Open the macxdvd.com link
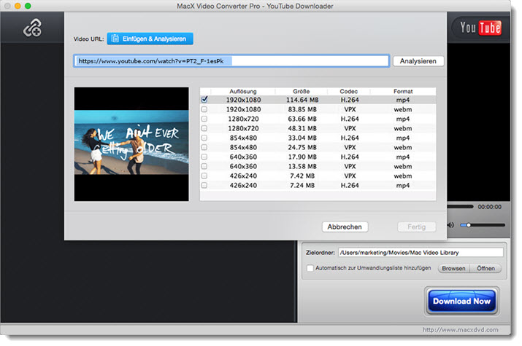The height and width of the screenshot is (346, 522). pos(461,330)
